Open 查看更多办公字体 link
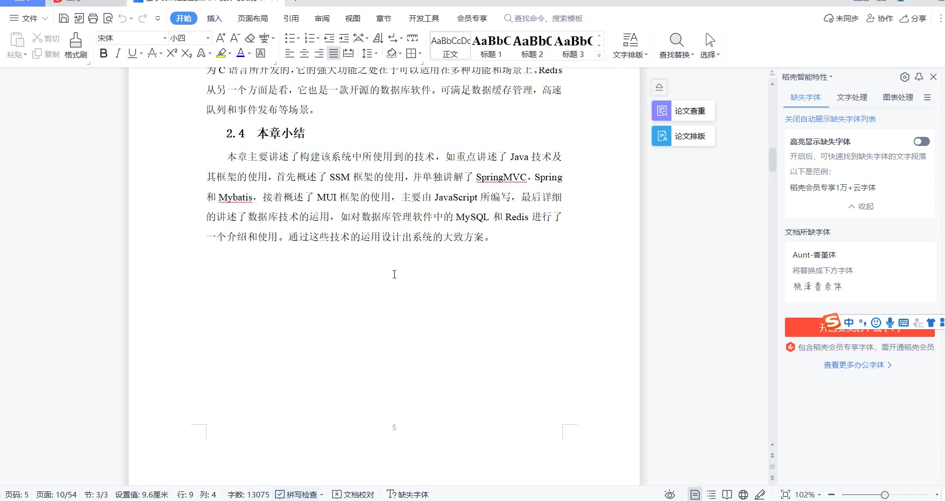This screenshot has height=501, width=945. [857, 365]
